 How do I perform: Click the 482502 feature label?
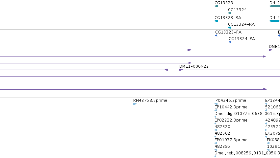[x=222, y=133]
